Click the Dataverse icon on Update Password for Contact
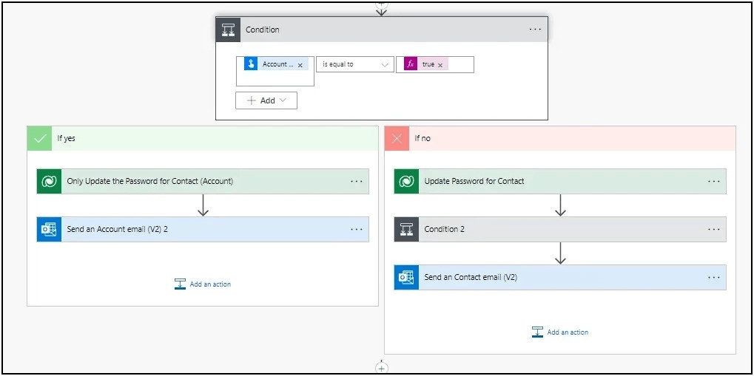Screen dimensions: 754x376 coord(406,182)
